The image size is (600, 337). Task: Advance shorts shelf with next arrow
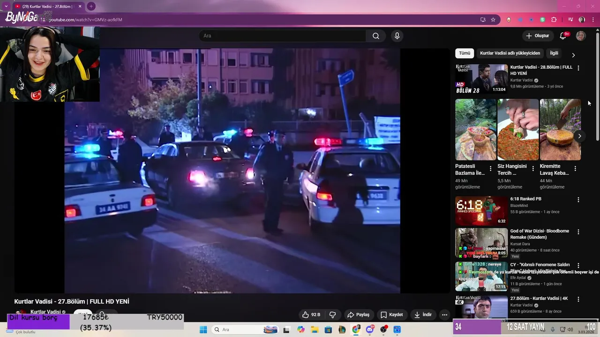coord(579,136)
